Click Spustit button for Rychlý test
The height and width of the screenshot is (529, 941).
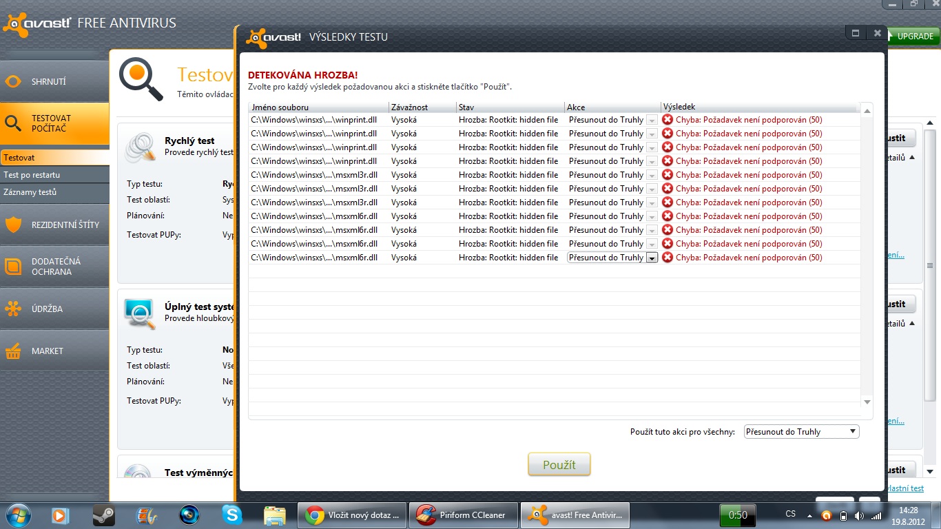point(900,138)
